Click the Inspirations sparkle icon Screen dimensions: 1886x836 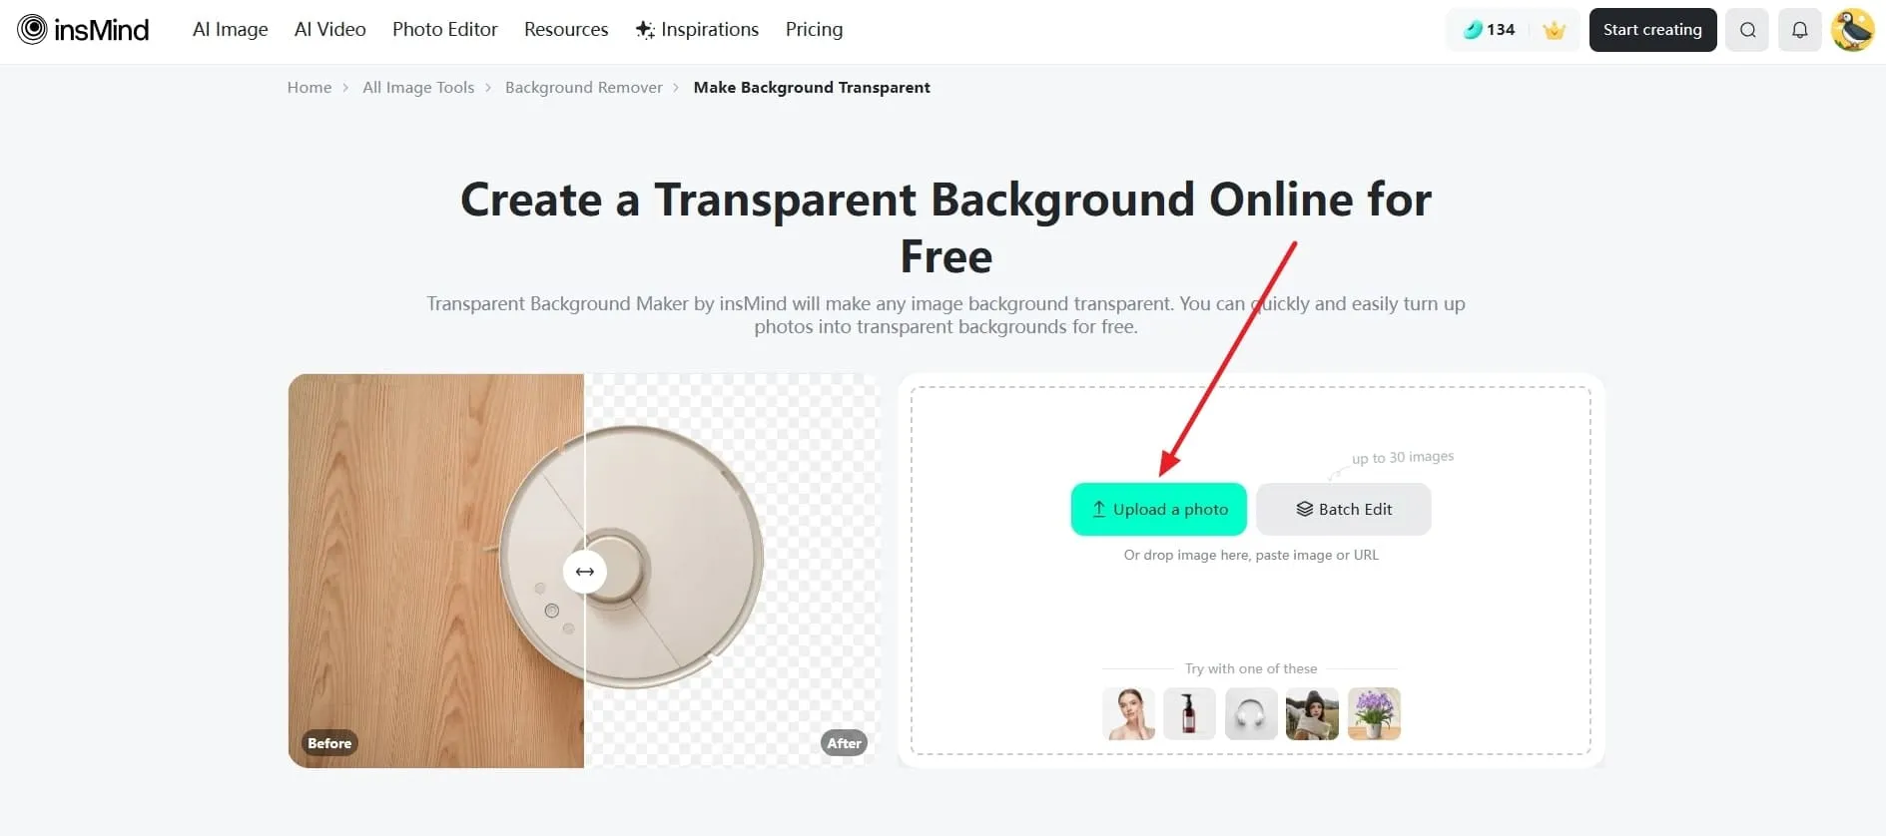click(645, 30)
